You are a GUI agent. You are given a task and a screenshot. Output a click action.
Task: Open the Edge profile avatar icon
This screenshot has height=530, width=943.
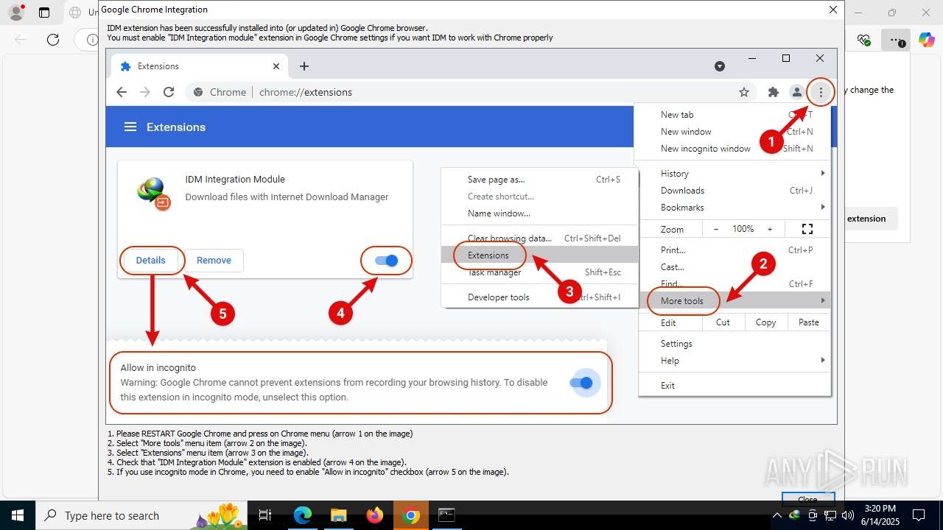(x=16, y=13)
